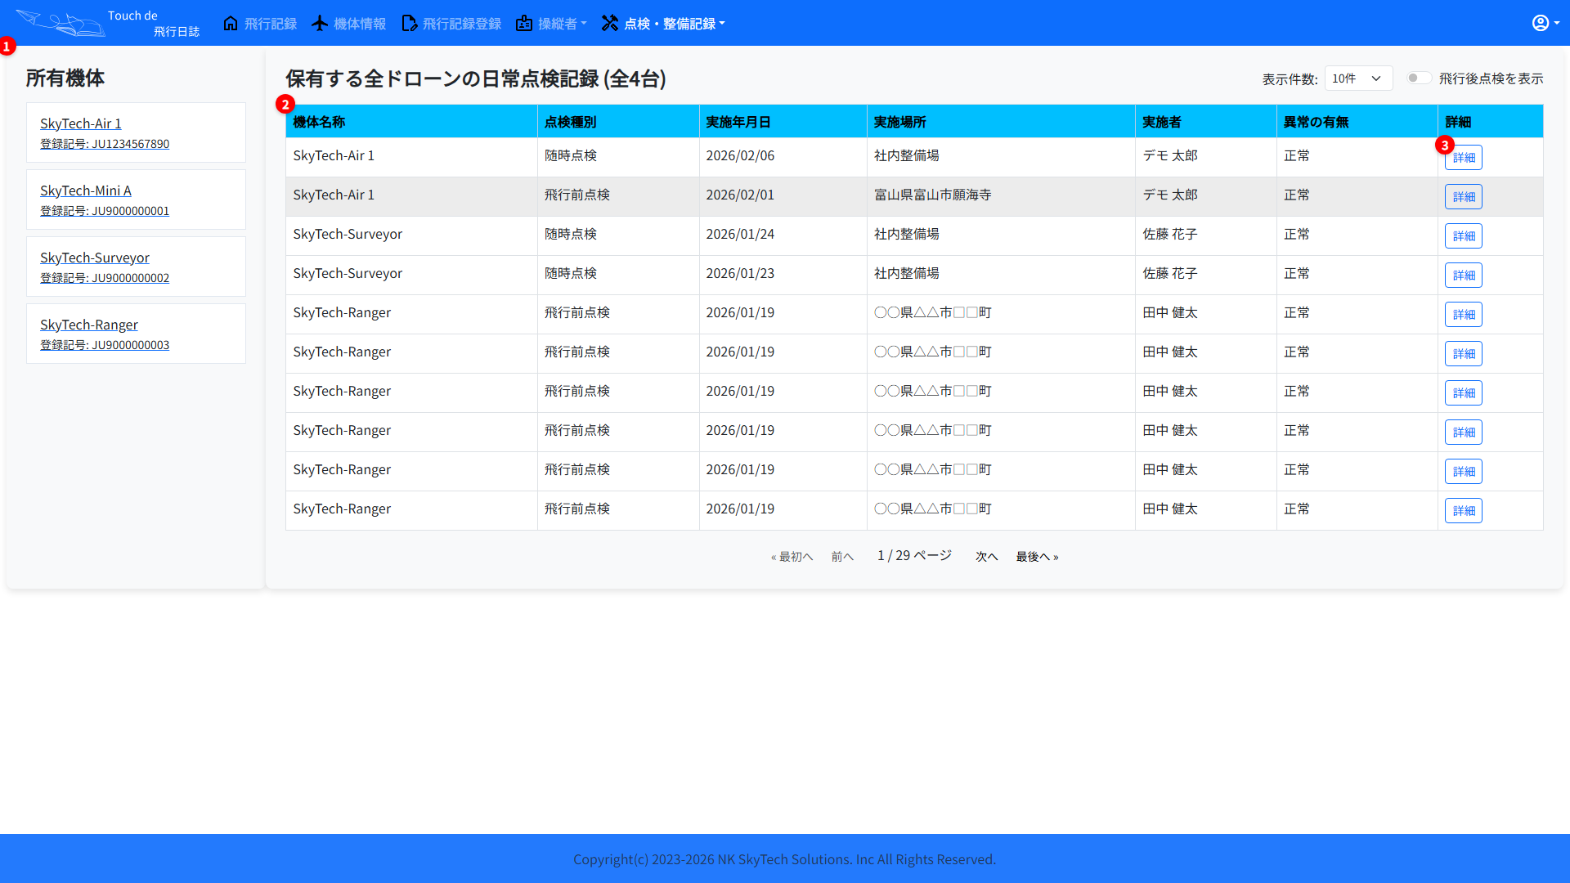The image size is (1570, 883).
Task: Open the SkyTech-Mini A link
Action: (x=86, y=190)
